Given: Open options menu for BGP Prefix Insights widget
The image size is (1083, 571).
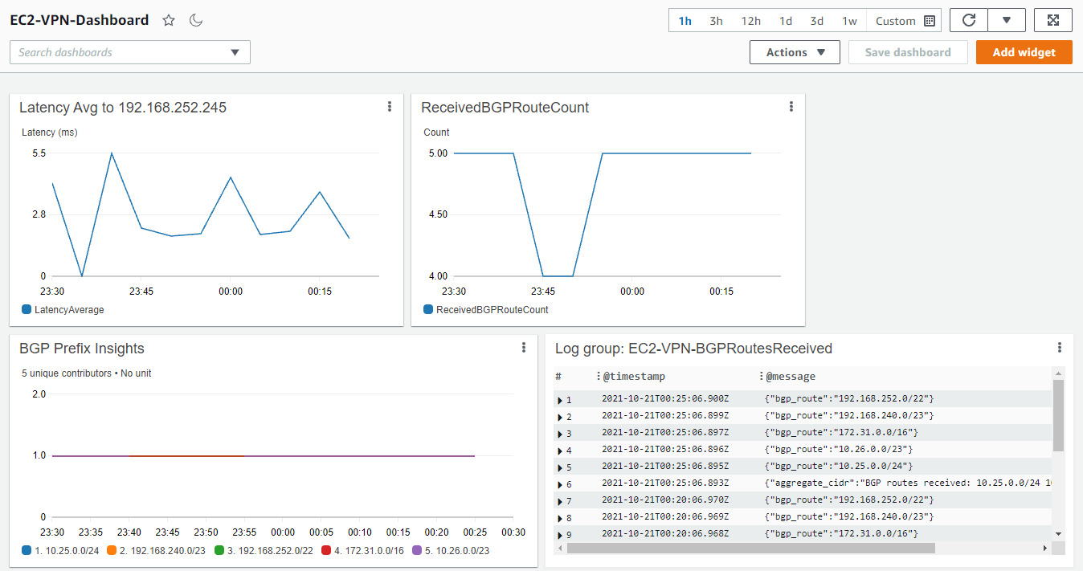Looking at the screenshot, I should (x=524, y=346).
